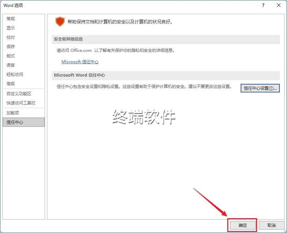Click the 帮助保持文档和计算机的安全 heading text

click(120, 22)
